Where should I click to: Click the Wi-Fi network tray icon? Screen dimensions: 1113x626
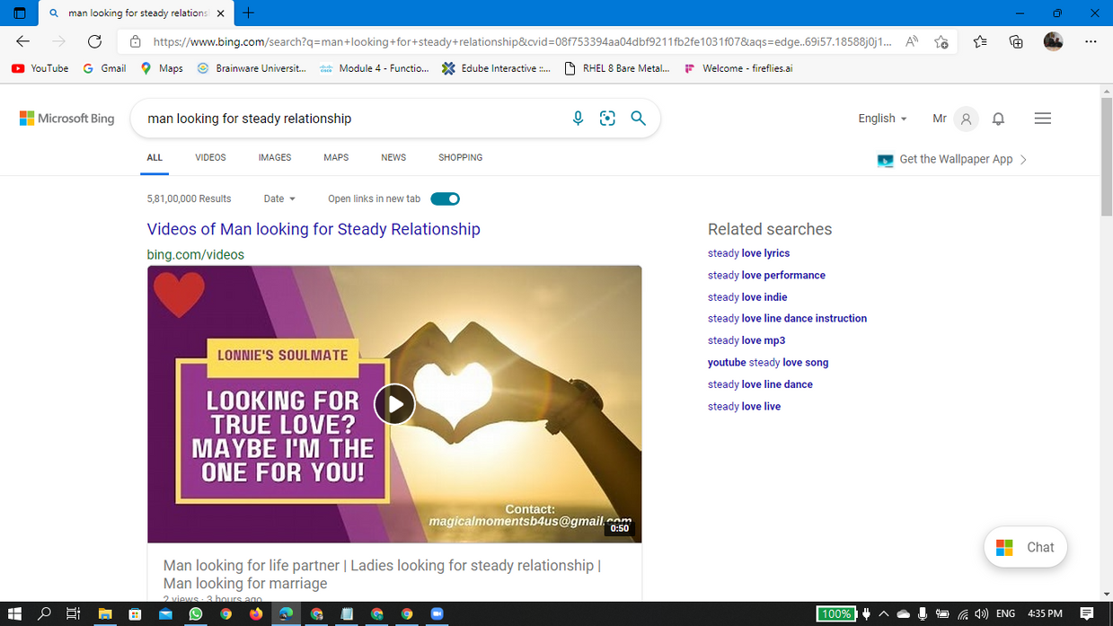point(963,614)
